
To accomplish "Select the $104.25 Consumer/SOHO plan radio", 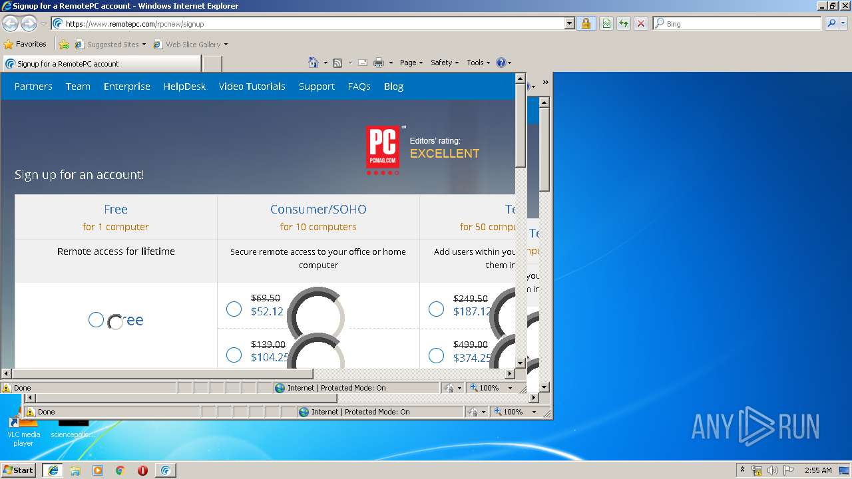I will click(234, 355).
